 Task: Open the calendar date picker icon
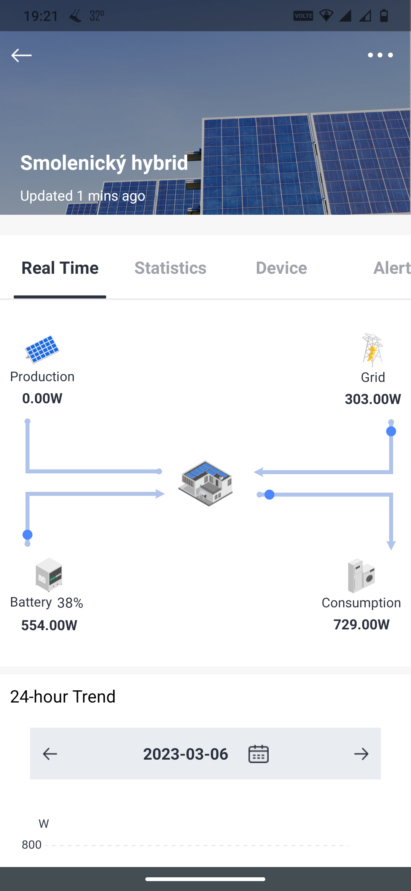[258, 754]
